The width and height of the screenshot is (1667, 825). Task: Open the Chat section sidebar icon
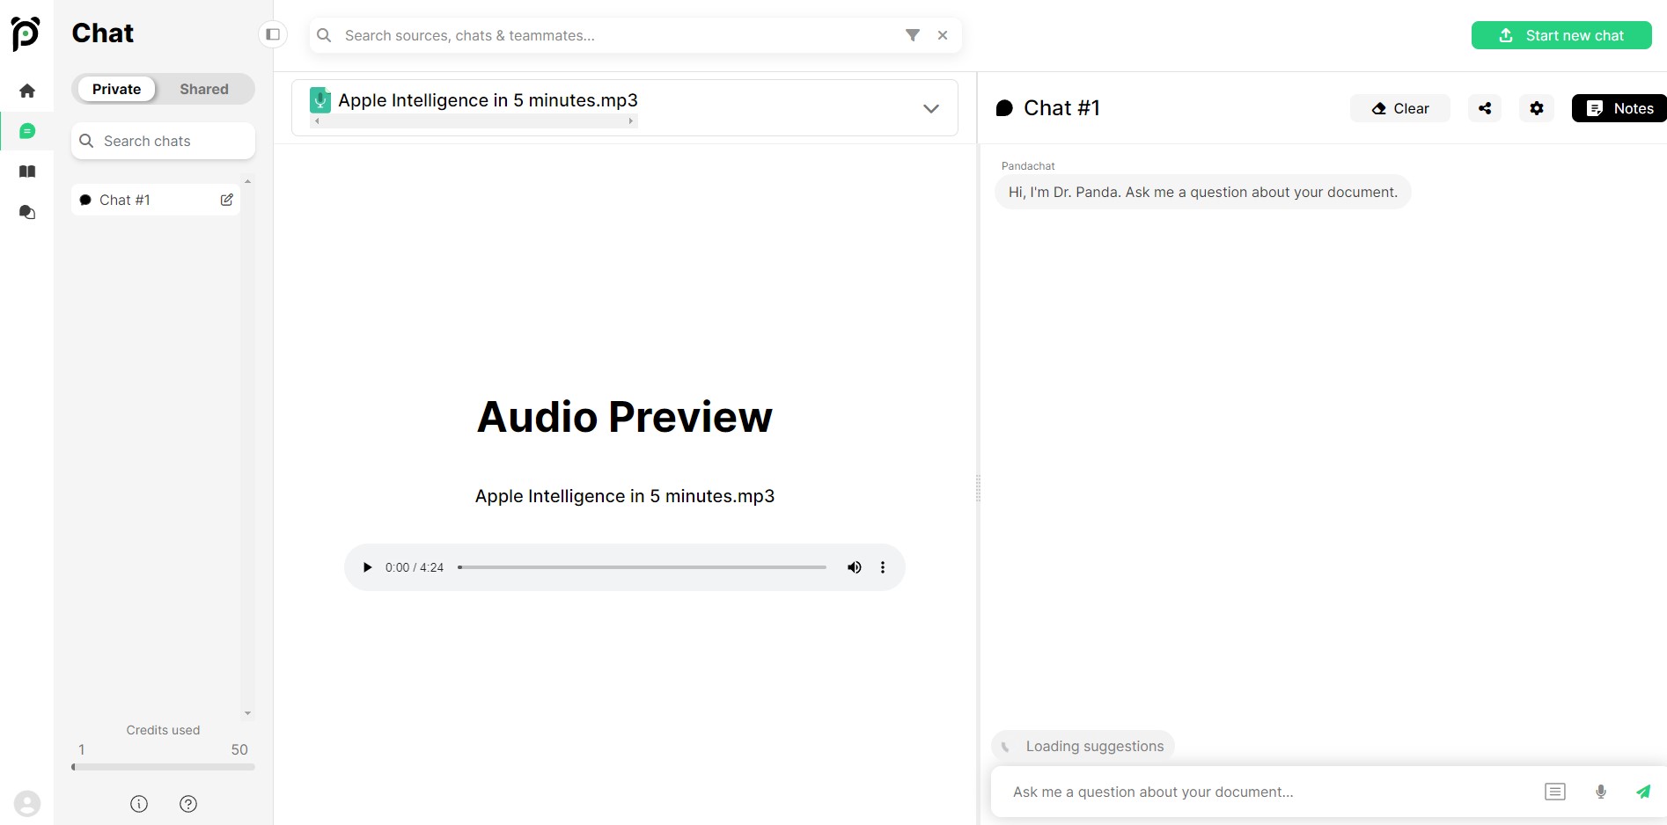27,131
